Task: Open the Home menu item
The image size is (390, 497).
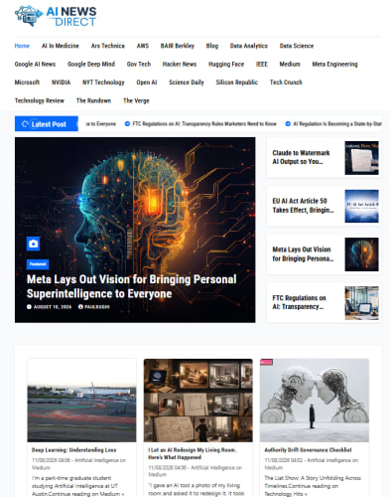Action: (22, 46)
